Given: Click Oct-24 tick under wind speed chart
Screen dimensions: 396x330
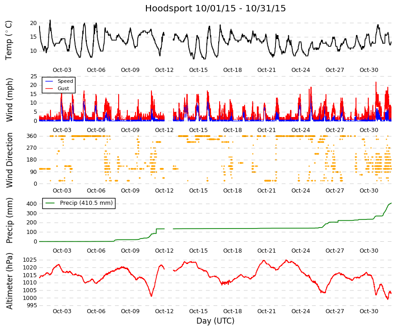Looking at the screenshot, I should (301, 130).
